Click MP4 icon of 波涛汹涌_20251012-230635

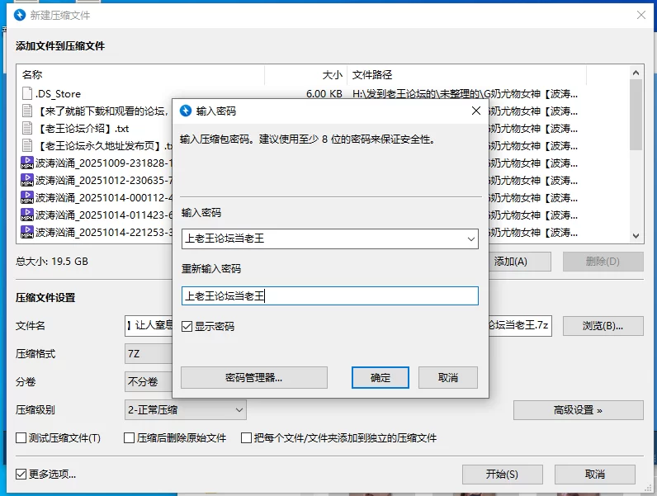pyautogui.click(x=26, y=180)
